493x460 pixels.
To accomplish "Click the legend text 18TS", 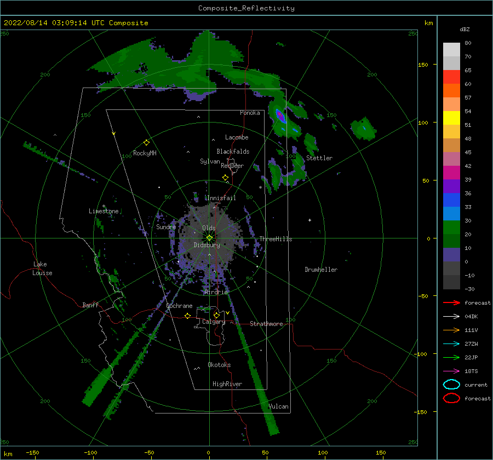I will (x=471, y=371).
